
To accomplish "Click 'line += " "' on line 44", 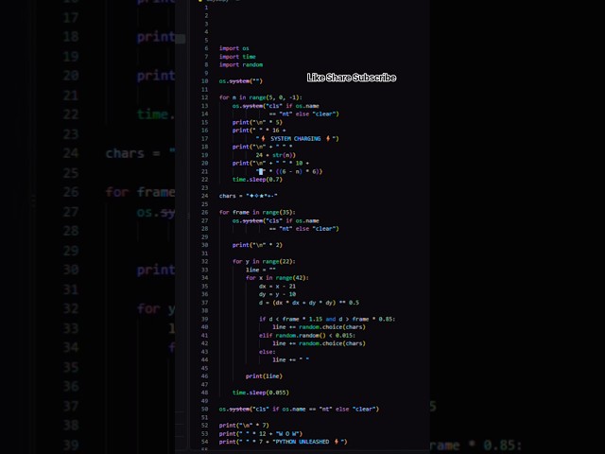I will pos(290,359).
